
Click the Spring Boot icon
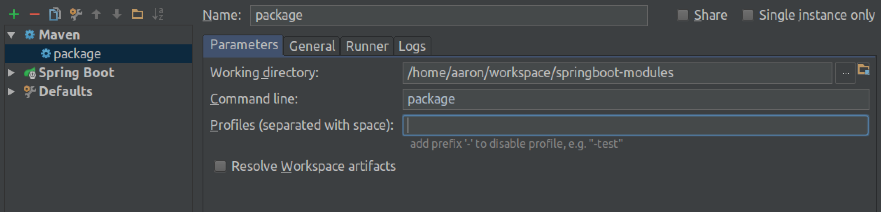[30, 73]
